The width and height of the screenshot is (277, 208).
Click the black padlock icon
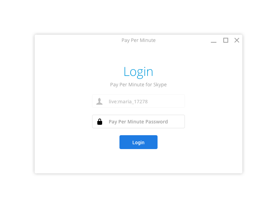click(x=100, y=122)
